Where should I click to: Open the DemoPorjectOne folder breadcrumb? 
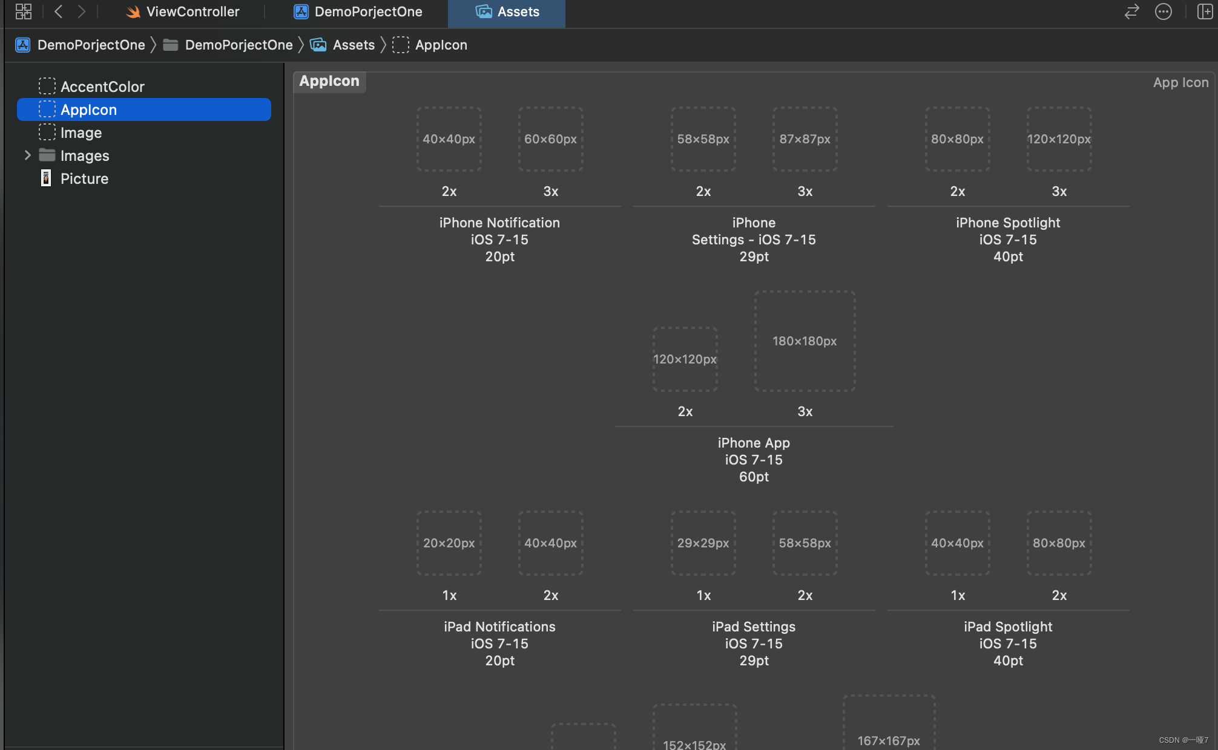coord(239,45)
